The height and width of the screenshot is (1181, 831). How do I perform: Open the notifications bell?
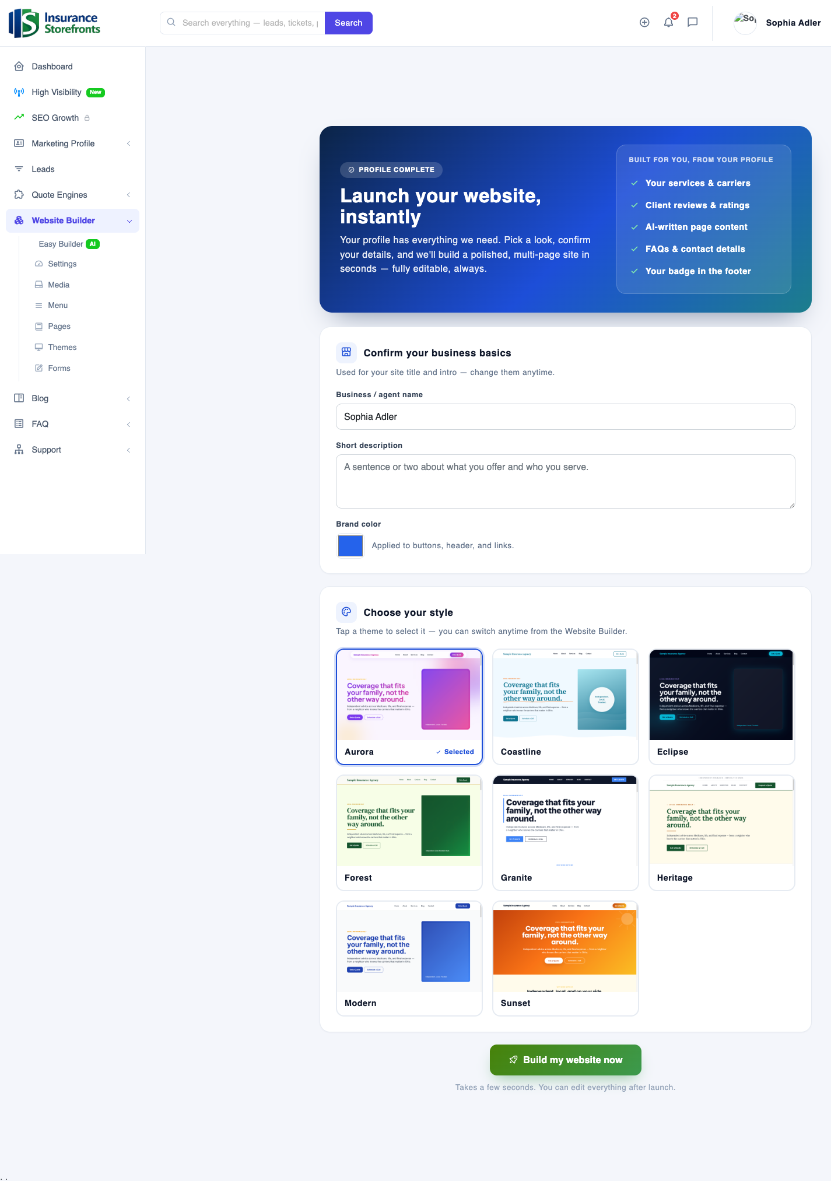pos(669,22)
